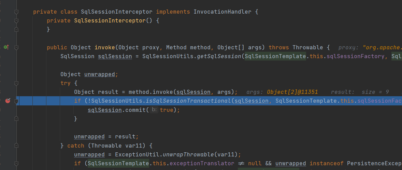Click the SqlSessionInterceptor() constructor name
The height and width of the screenshot is (170, 402).
pos(110,21)
